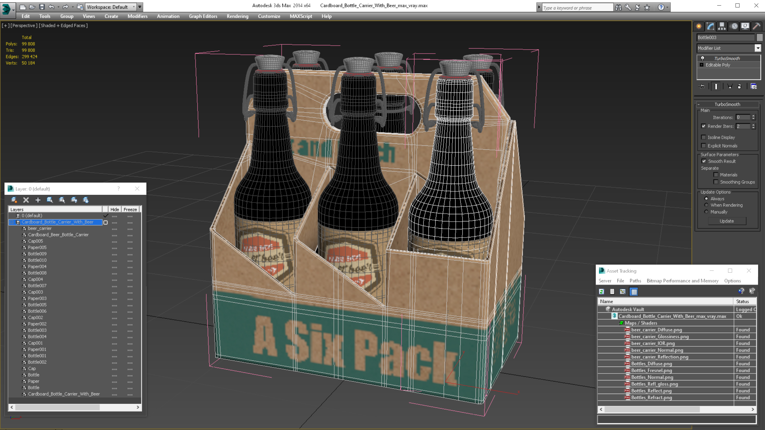Enable the Explicit Normals checkbox
The image size is (765, 430).
[704, 145]
